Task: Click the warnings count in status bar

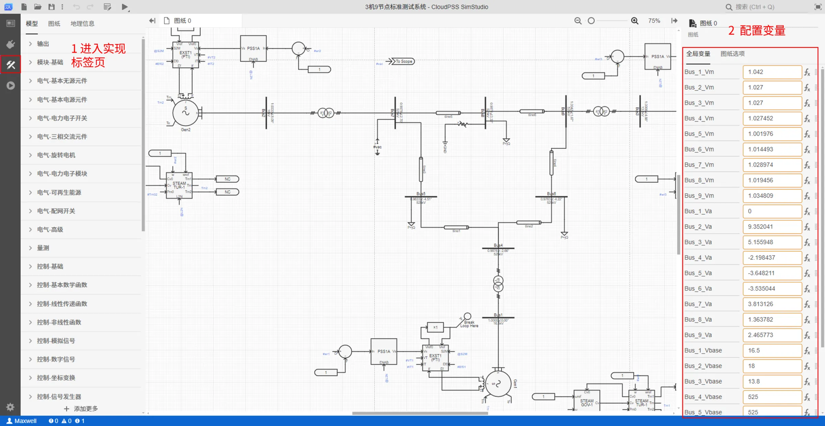Action: click(67, 421)
